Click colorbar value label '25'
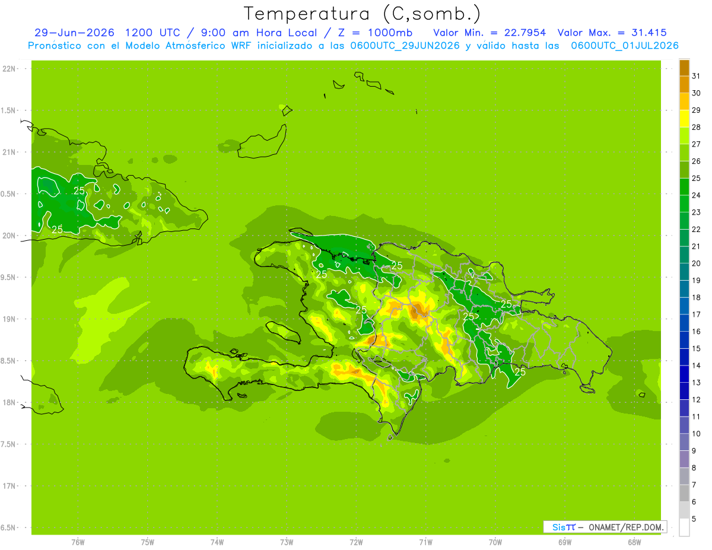Viewport: 712px width, 550px height. tap(696, 178)
